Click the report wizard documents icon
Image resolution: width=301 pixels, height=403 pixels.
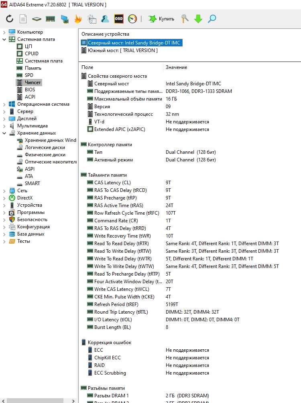92,19
